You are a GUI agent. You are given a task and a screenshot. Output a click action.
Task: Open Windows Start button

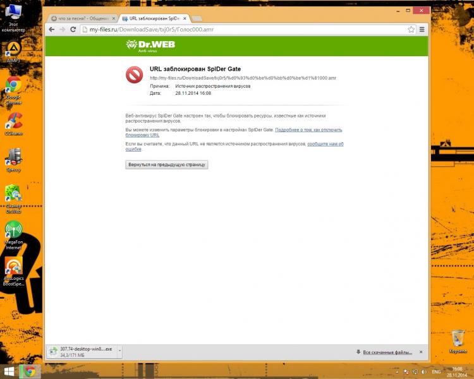click(x=9, y=371)
